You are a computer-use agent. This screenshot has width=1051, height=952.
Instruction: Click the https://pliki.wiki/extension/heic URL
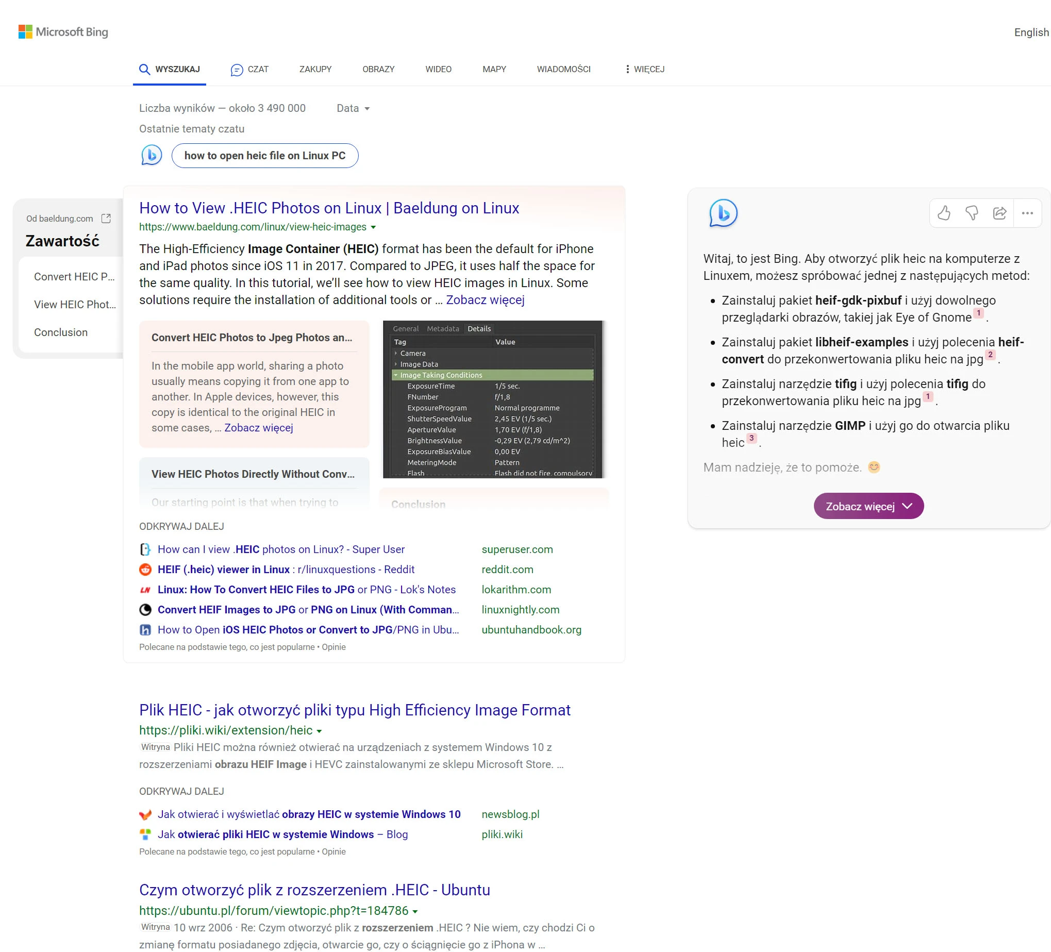click(226, 730)
